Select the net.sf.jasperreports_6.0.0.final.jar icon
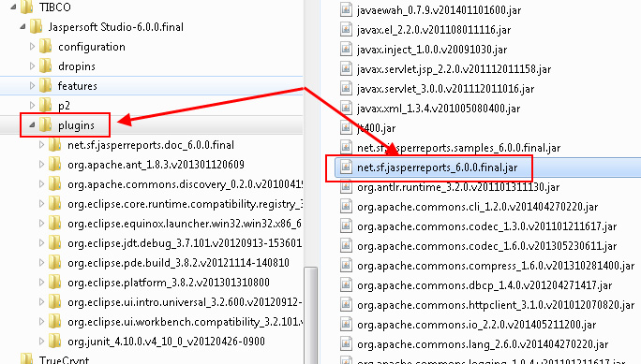The height and width of the screenshot is (364, 641). (346, 167)
